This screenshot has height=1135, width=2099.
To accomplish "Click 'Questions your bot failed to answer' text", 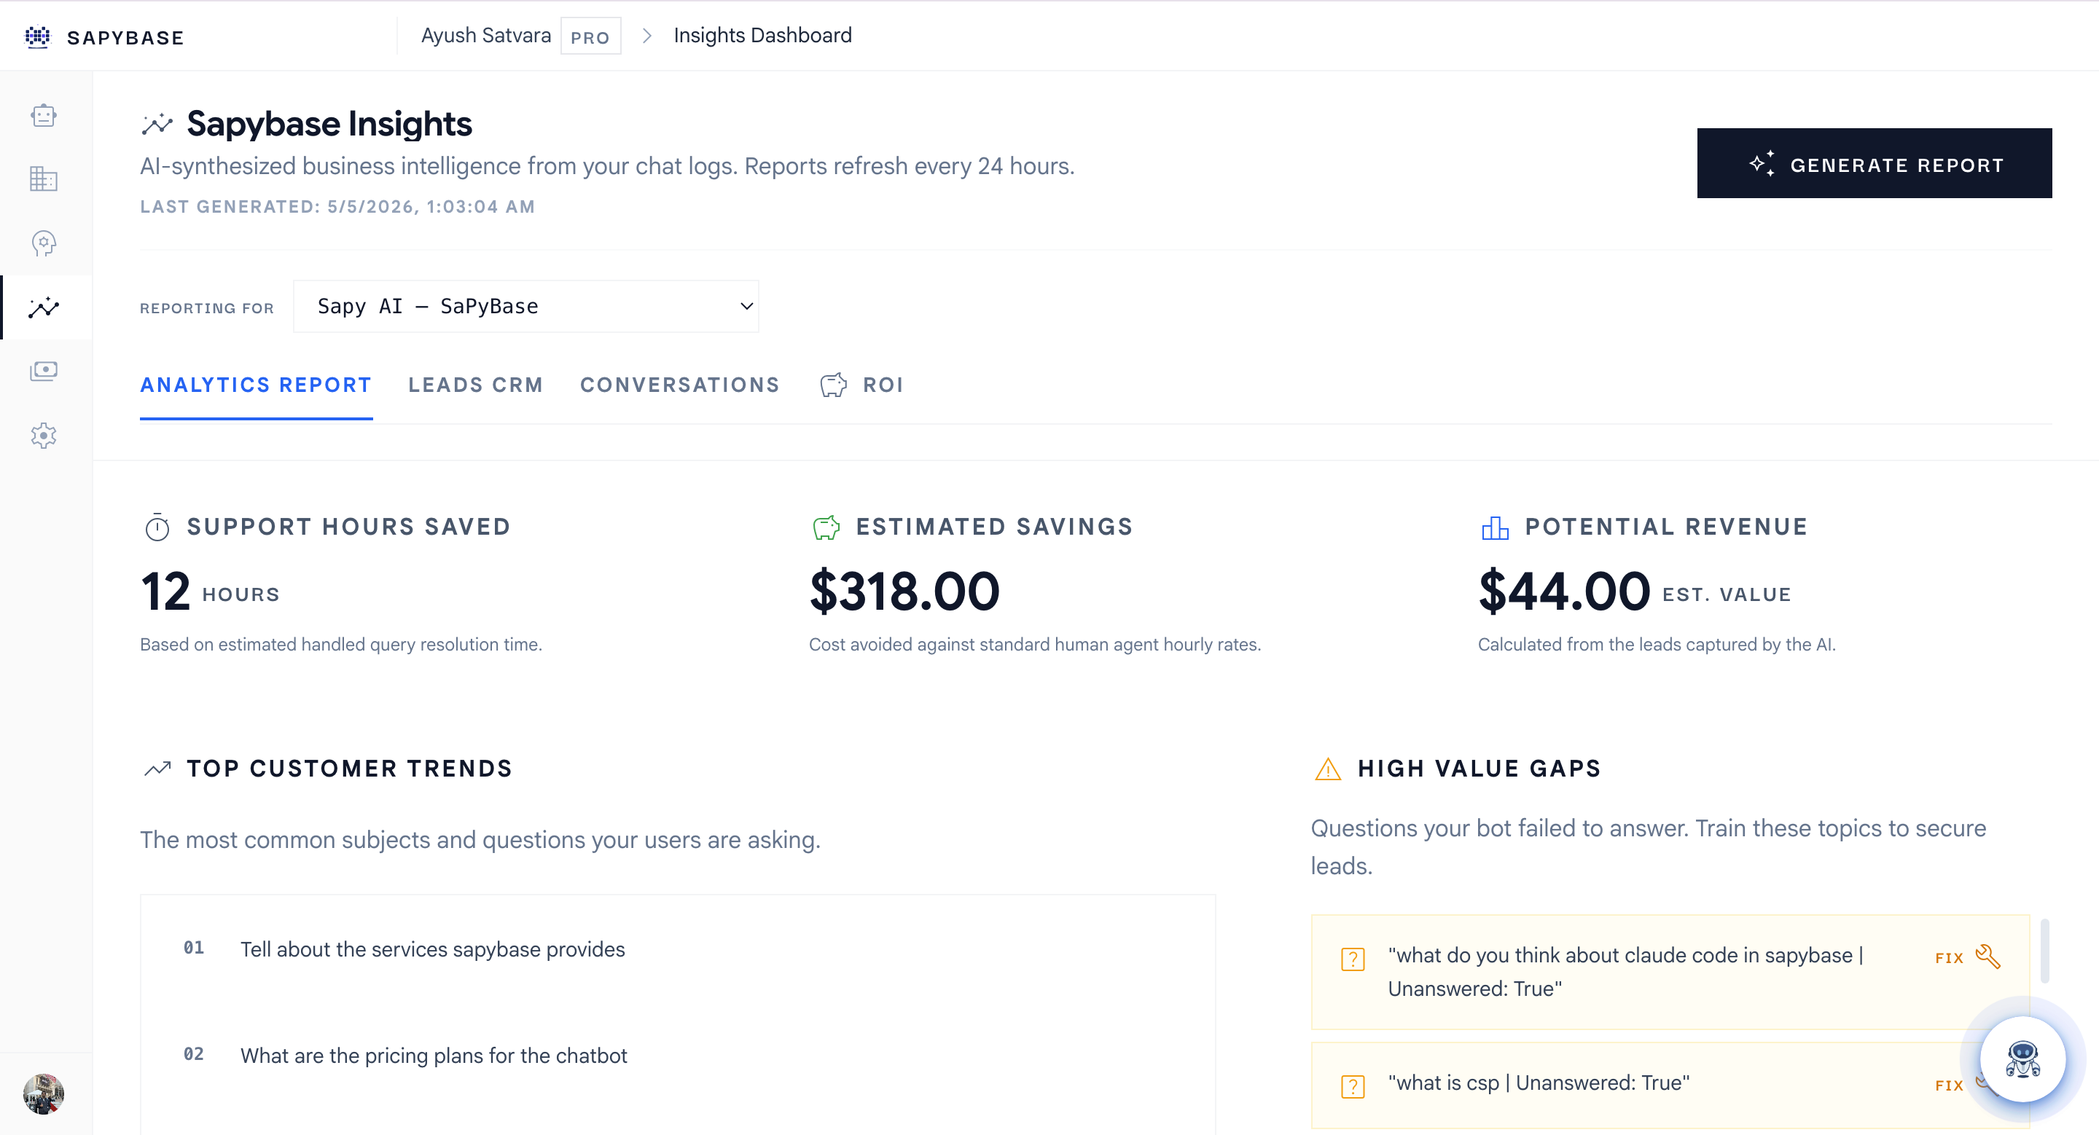I will coord(1649,847).
